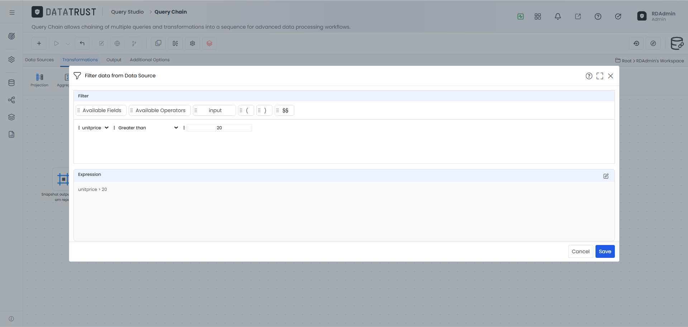Click the edit pencil toolbar icon
This screenshot has height=327, width=688.
click(101, 43)
